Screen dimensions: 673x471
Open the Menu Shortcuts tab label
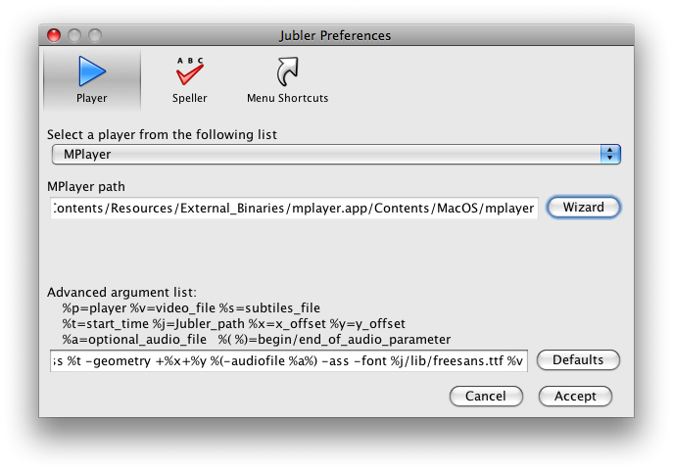(x=287, y=98)
